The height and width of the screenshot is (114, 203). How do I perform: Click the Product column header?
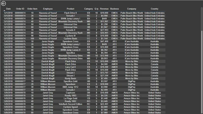pos(70,9)
